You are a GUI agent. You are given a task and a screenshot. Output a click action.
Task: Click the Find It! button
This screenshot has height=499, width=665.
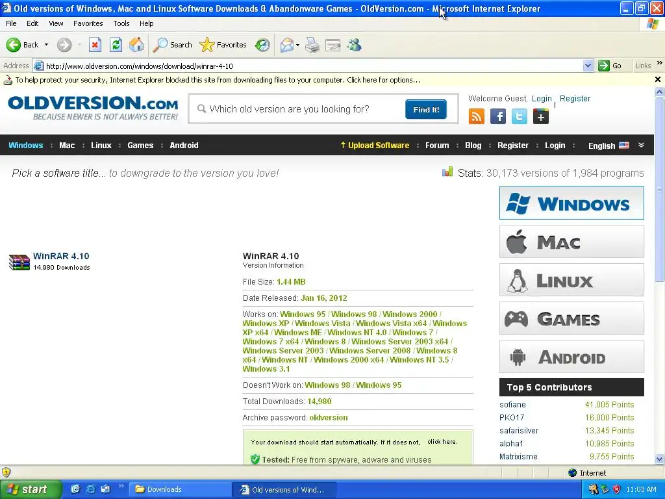(426, 109)
